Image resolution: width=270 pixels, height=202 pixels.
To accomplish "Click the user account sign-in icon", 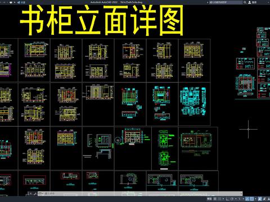I will (250, 2).
